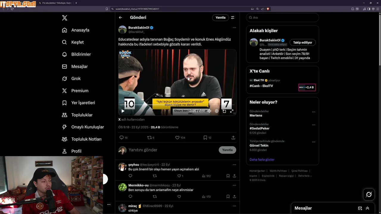Repost the main post (6 reposts)
Image resolution: width=381 pixels, height=214 pixels.
click(151, 138)
